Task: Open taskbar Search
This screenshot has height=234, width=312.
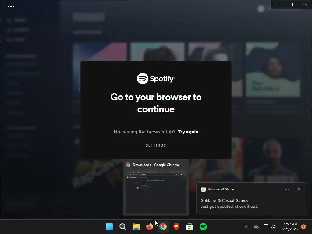Action: point(122,227)
